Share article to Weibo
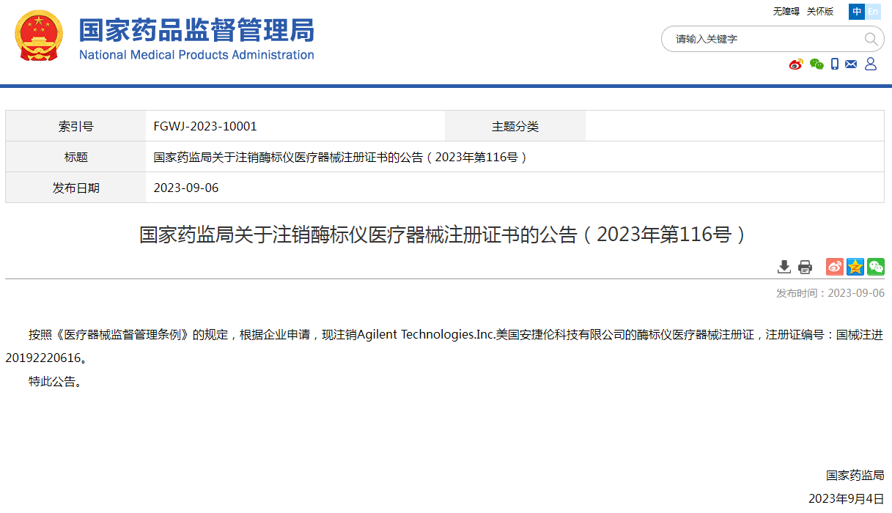Screen dimensions: 892x513 [835, 267]
